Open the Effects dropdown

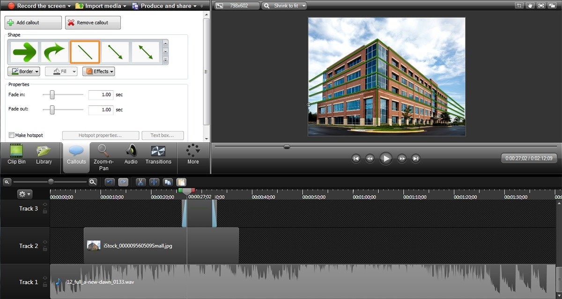coord(98,71)
